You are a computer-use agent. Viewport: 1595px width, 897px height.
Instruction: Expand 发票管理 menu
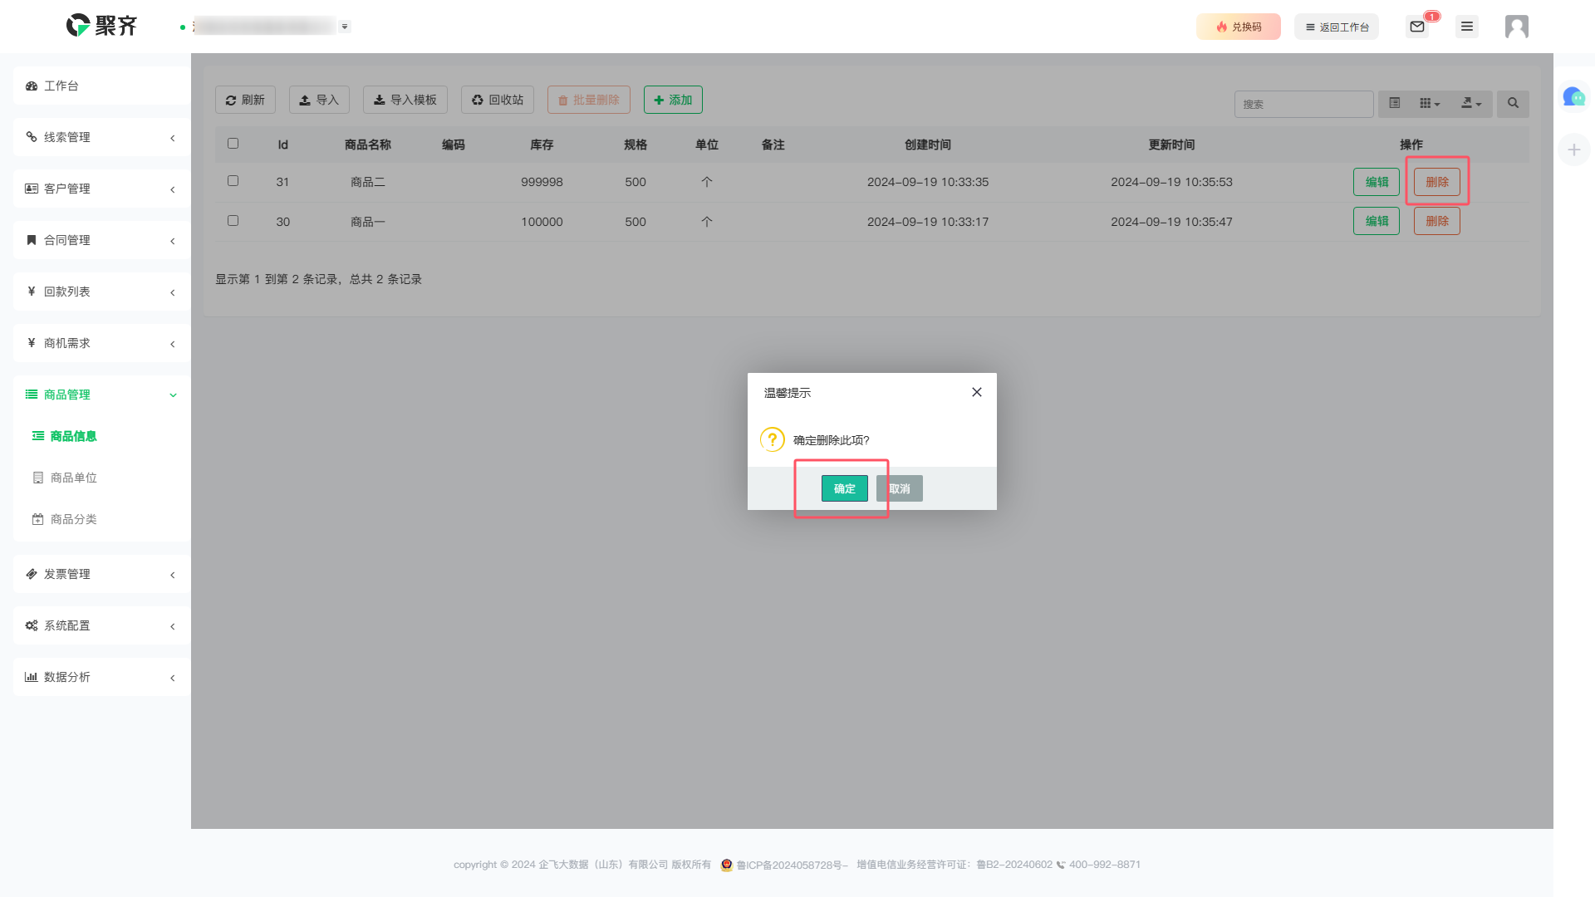click(x=102, y=574)
